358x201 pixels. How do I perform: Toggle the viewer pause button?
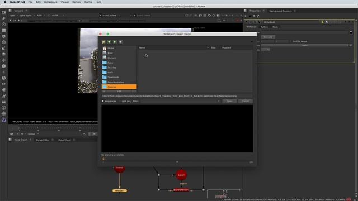pos(218,15)
